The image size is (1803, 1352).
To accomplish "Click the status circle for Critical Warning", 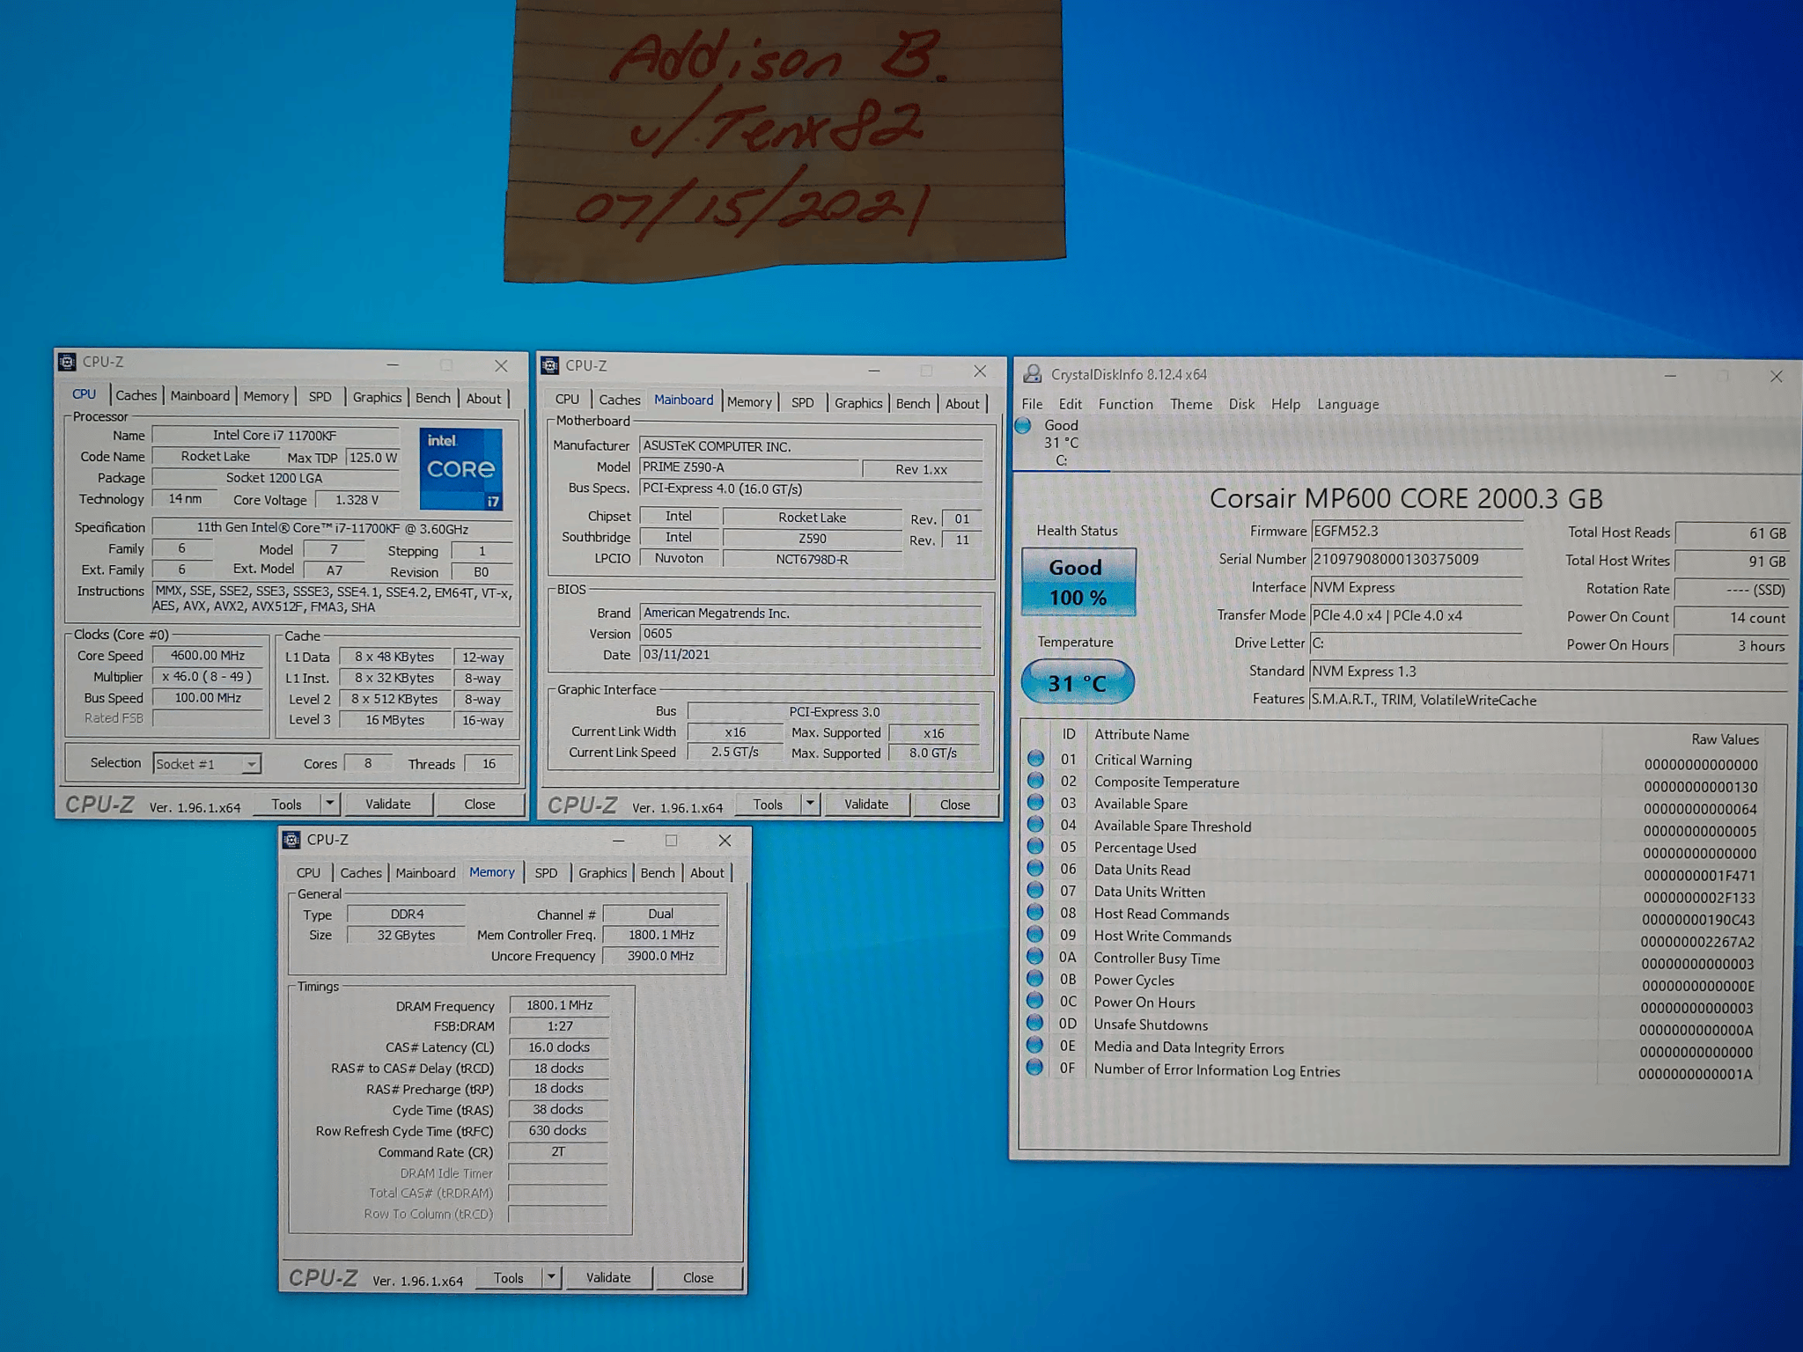I will pos(1035,759).
